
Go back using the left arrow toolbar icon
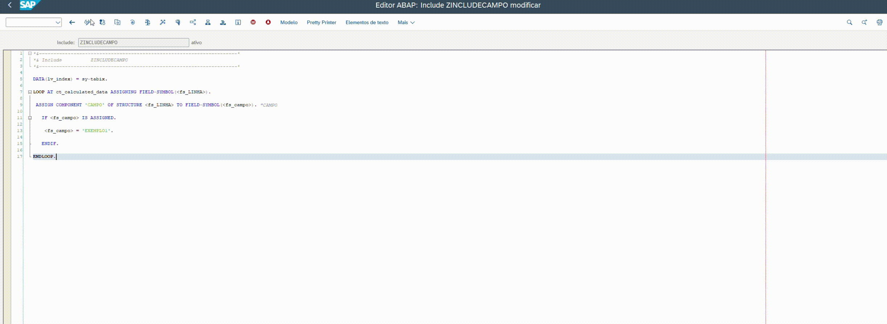[x=72, y=22]
